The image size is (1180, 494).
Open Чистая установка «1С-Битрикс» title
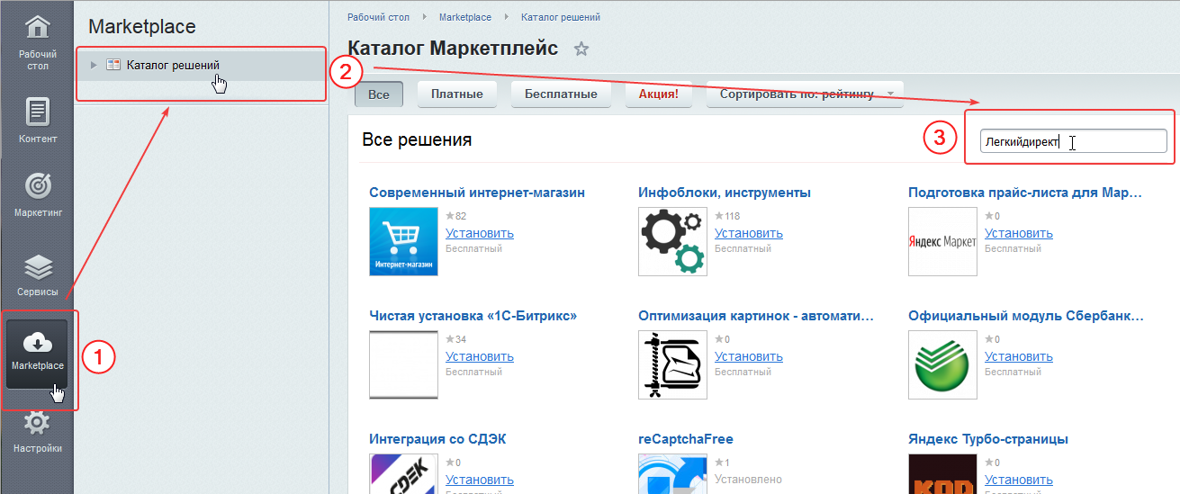473,316
